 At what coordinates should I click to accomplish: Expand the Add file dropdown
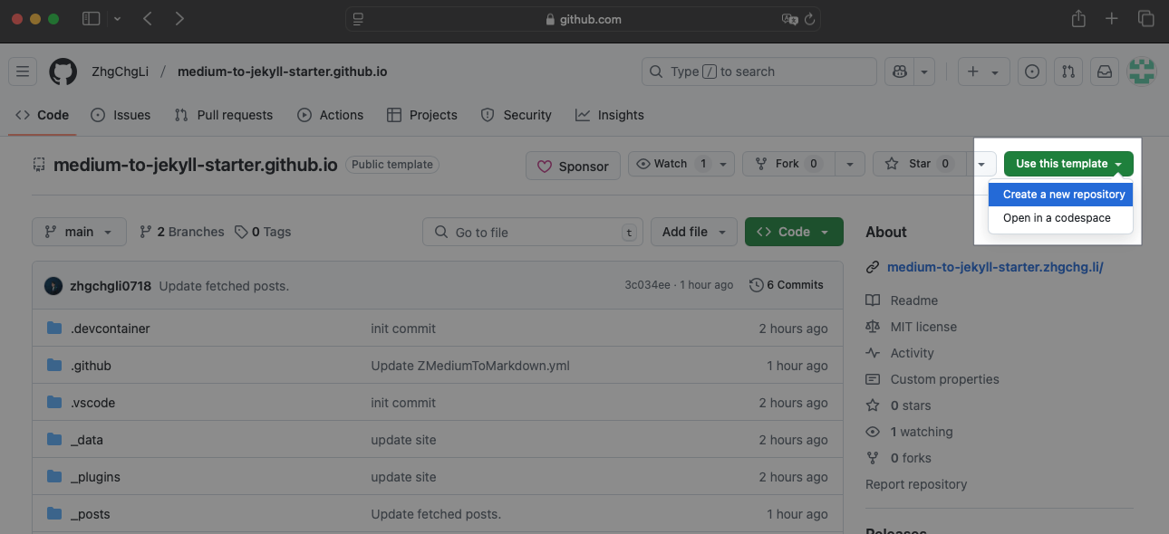693,232
